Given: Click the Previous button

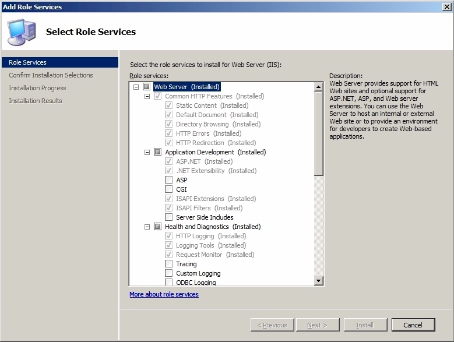Looking at the screenshot, I should pyautogui.click(x=272, y=325).
